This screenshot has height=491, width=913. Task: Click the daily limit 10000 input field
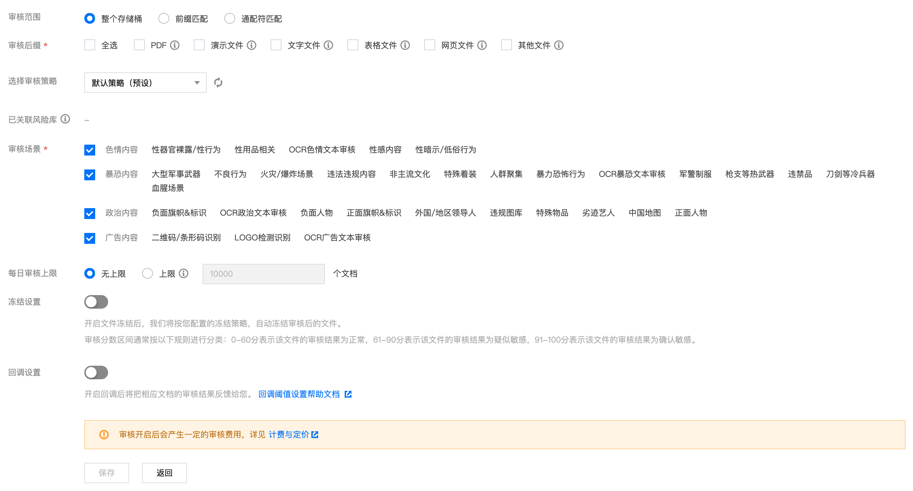tap(263, 274)
